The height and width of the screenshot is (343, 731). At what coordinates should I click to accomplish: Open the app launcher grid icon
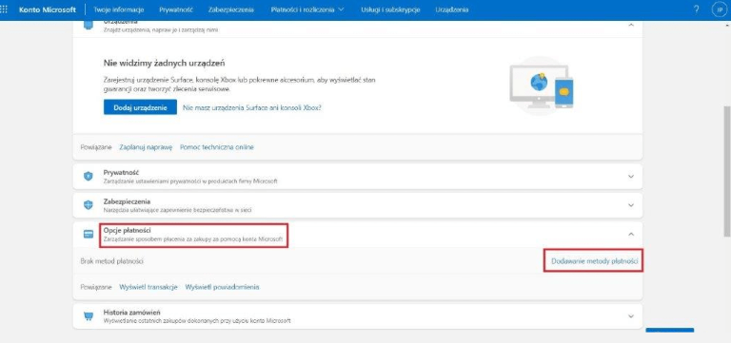pos(4,10)
